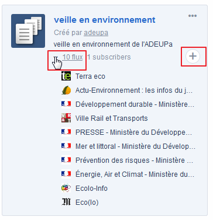
Task: Select the PRESSE - Ministère du Développe feed
Action: 134,132
